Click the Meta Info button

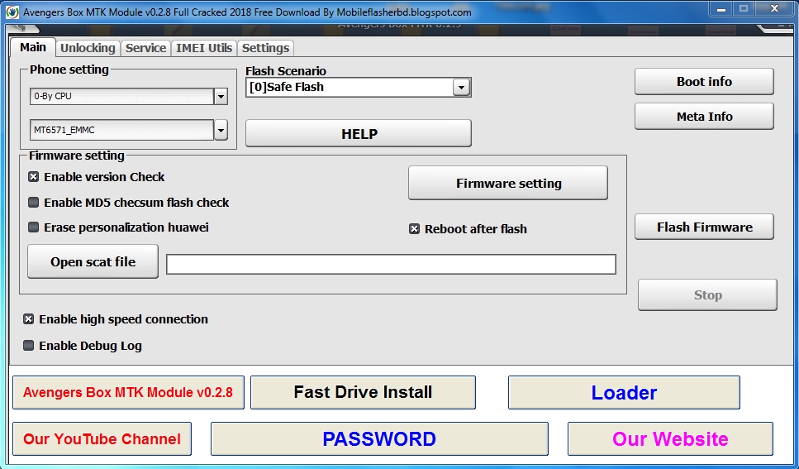[704, 117]
